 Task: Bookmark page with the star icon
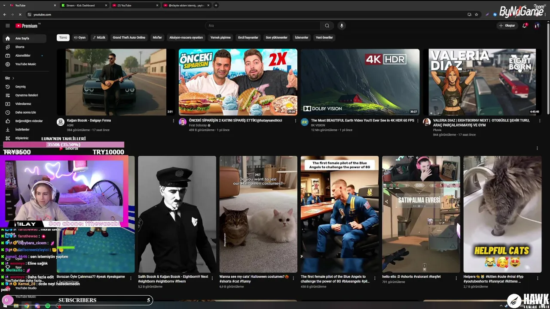(x=476, y=15)
